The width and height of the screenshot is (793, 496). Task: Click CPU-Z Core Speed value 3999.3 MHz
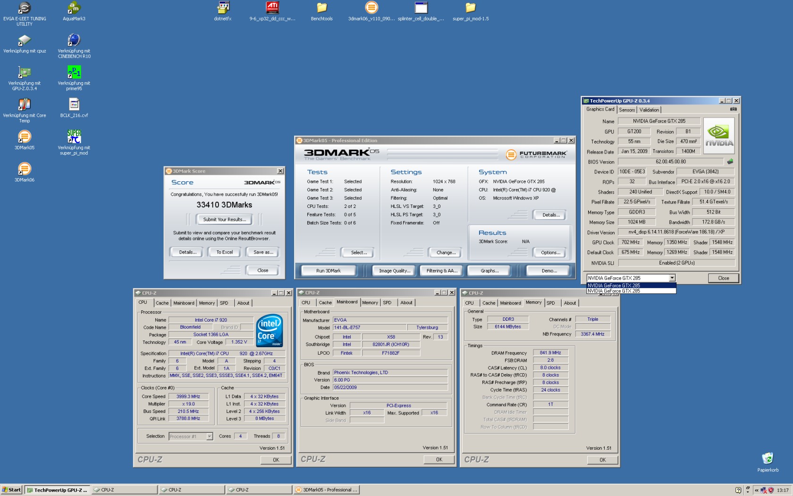click(x=188, y=397)
